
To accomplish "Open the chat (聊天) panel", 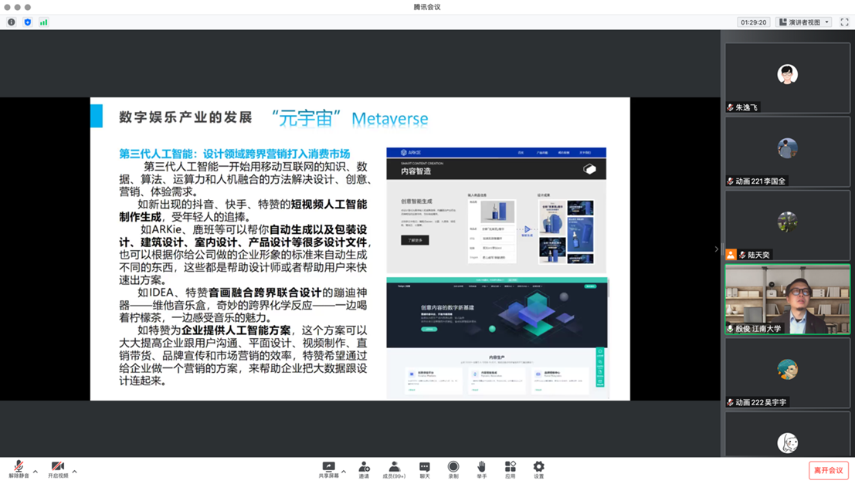I will 424,468.
